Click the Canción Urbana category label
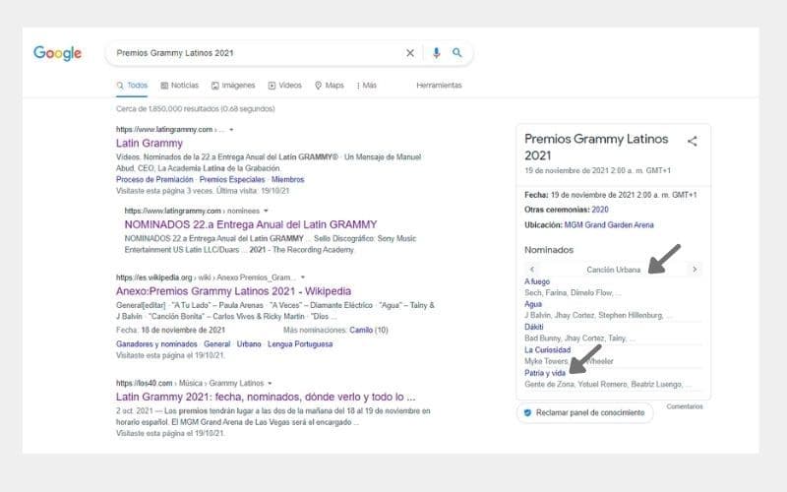Screen dimensions: 787x492 (613, 270)
